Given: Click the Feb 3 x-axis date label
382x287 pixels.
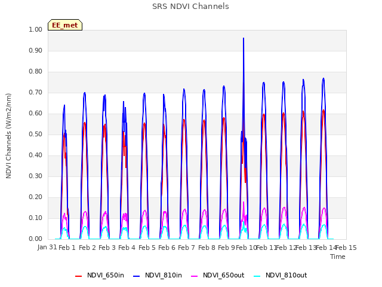Looking at the screenshot, I should coord(107,248).
